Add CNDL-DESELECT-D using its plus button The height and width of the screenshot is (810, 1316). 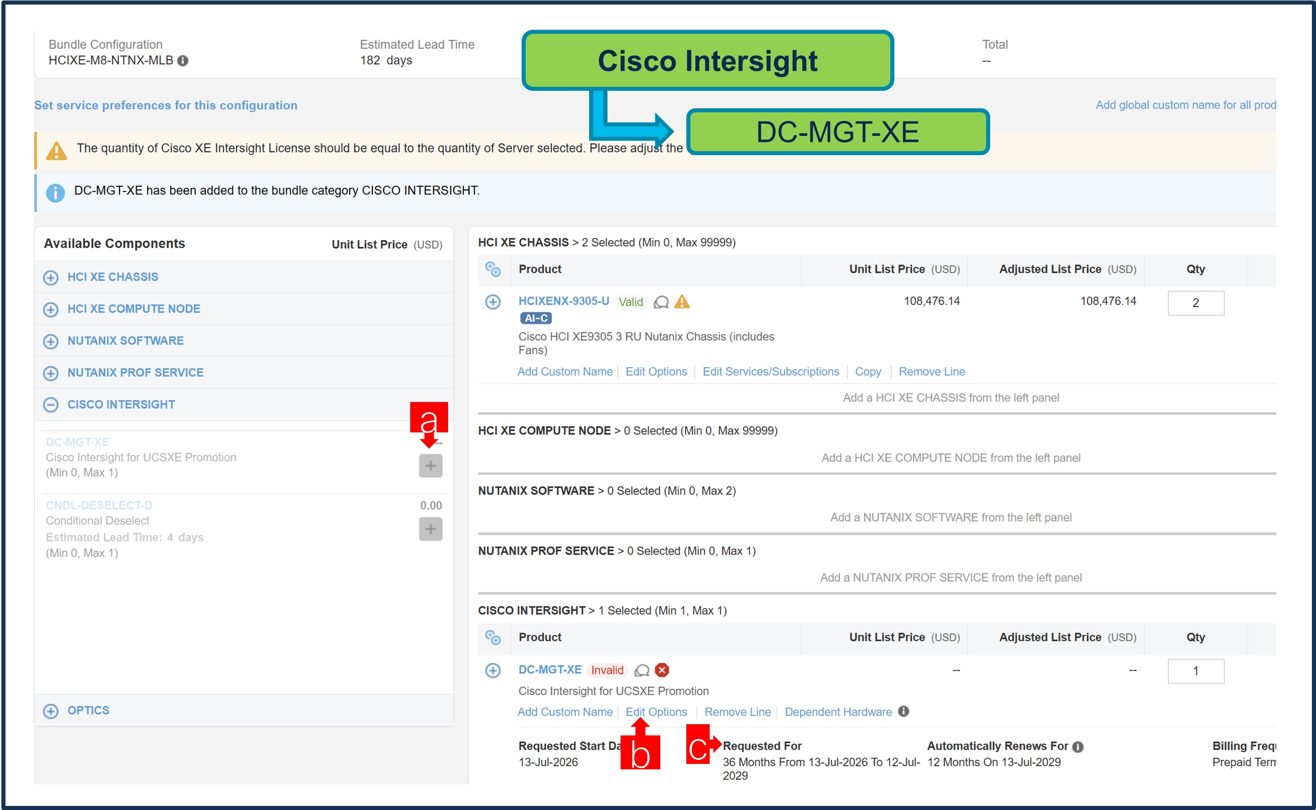(430, 529)
